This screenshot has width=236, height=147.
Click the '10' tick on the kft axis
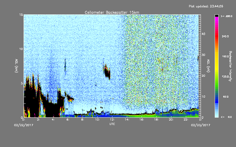(203, 97)
